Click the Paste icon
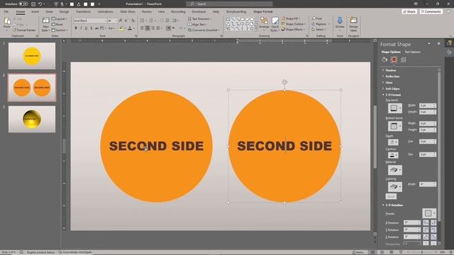The image size is (454, 255). tap(7, 21)
